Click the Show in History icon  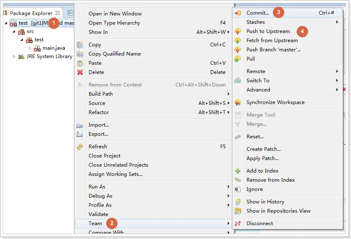pos(237,202)
